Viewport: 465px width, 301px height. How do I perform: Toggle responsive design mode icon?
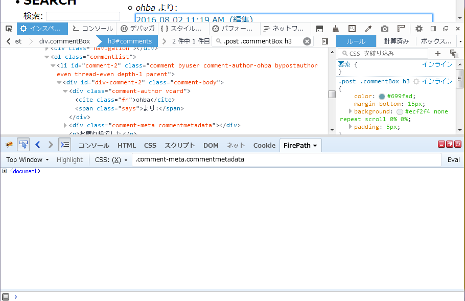point(352,29)
